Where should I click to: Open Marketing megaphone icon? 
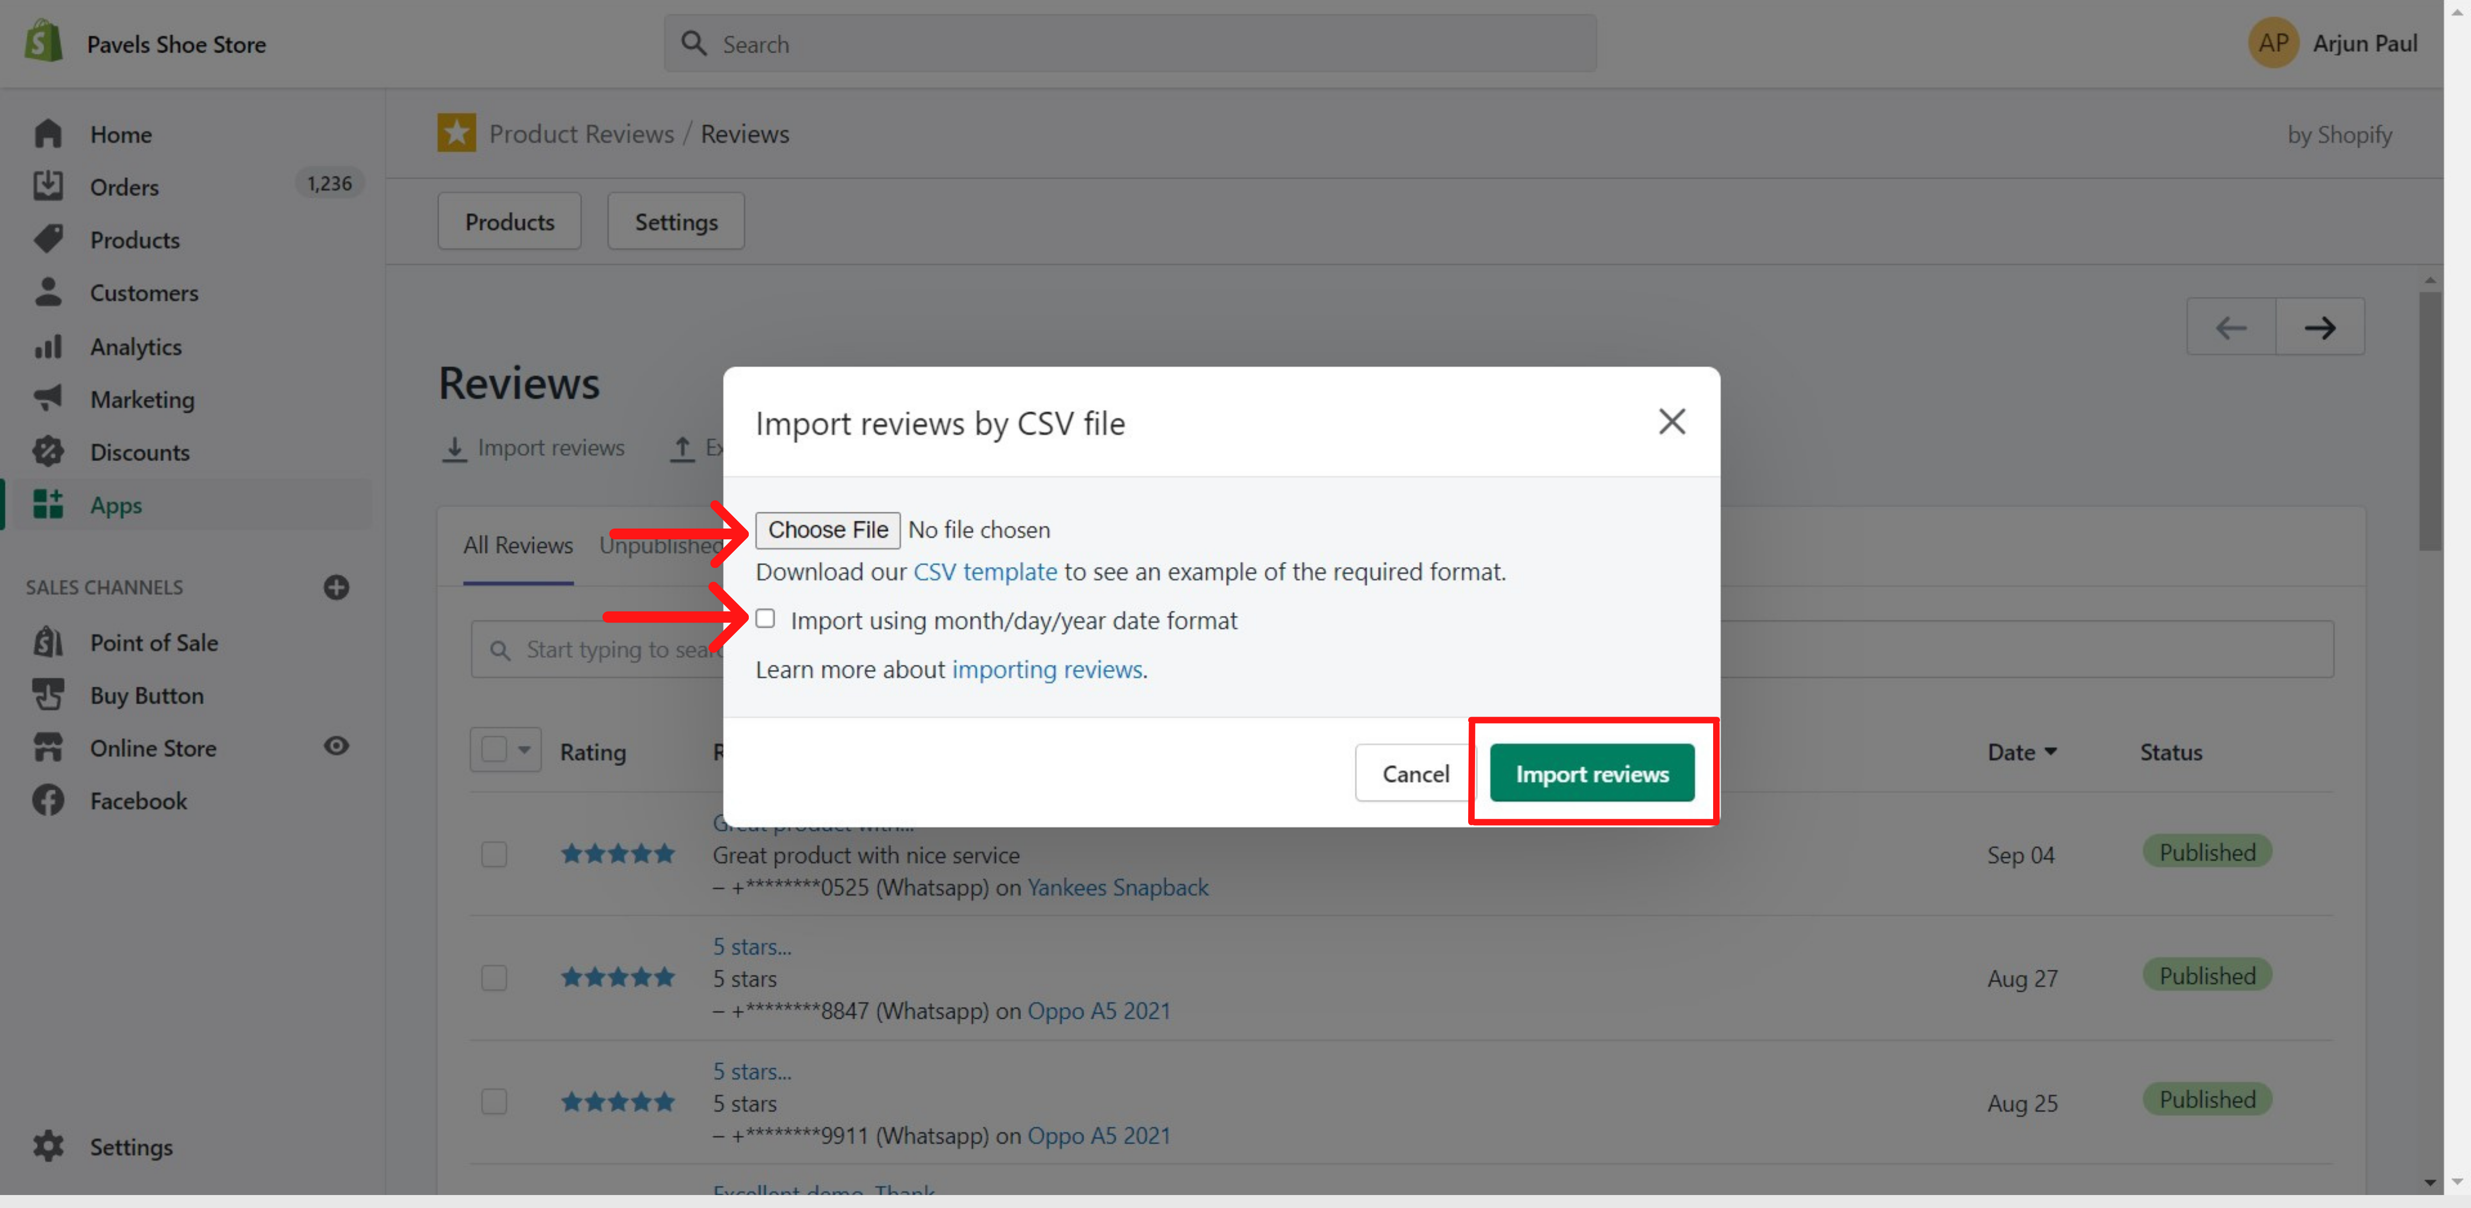point(48,398)
